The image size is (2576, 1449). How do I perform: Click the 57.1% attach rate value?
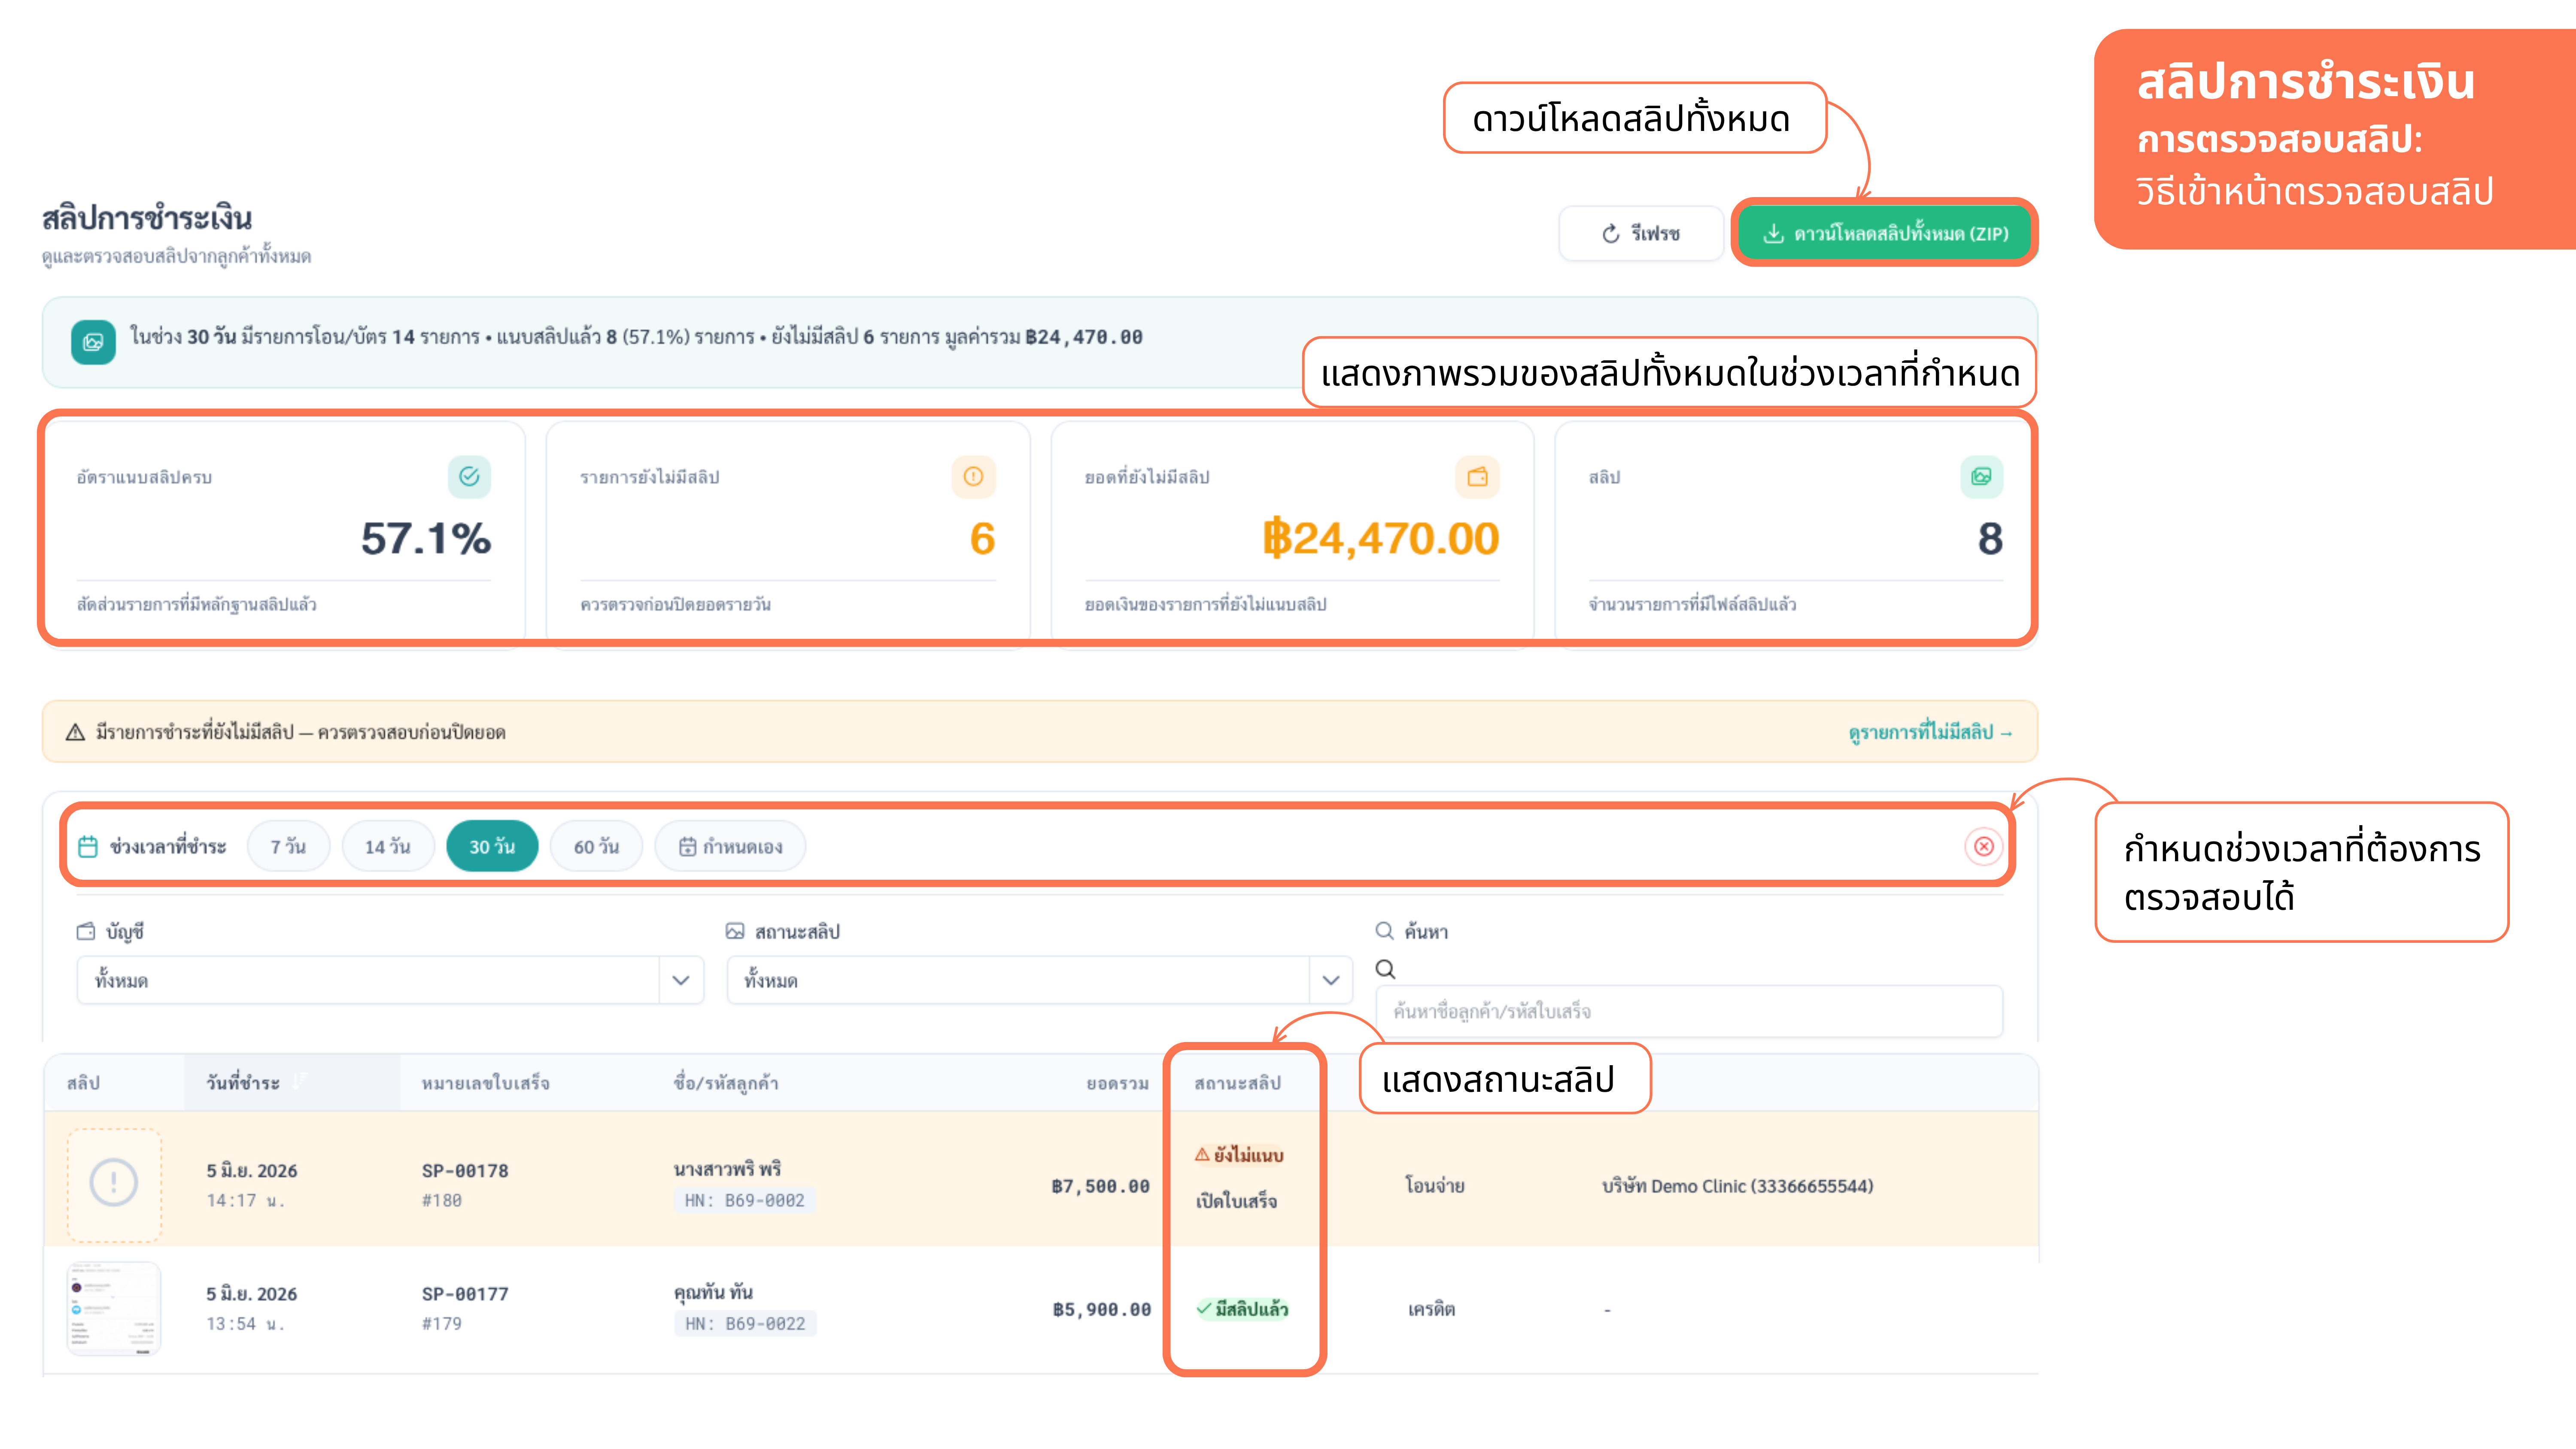425,538
